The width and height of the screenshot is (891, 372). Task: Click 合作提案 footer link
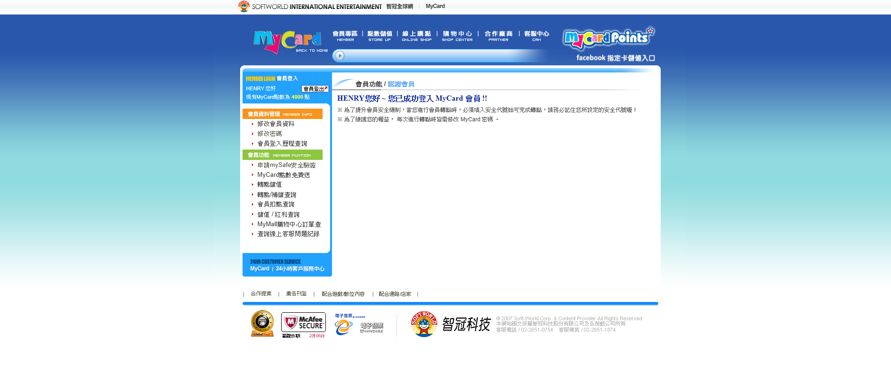pos(261,294)
